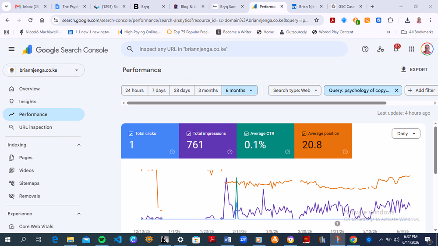Viewport: 438px width, 246px height.
Task: Go to the browser home page
Action: (42, 20)
